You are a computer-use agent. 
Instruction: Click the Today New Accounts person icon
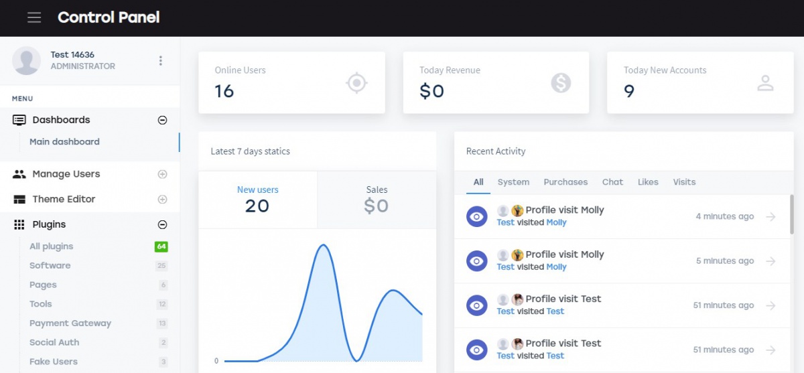(x=765, y=83)
